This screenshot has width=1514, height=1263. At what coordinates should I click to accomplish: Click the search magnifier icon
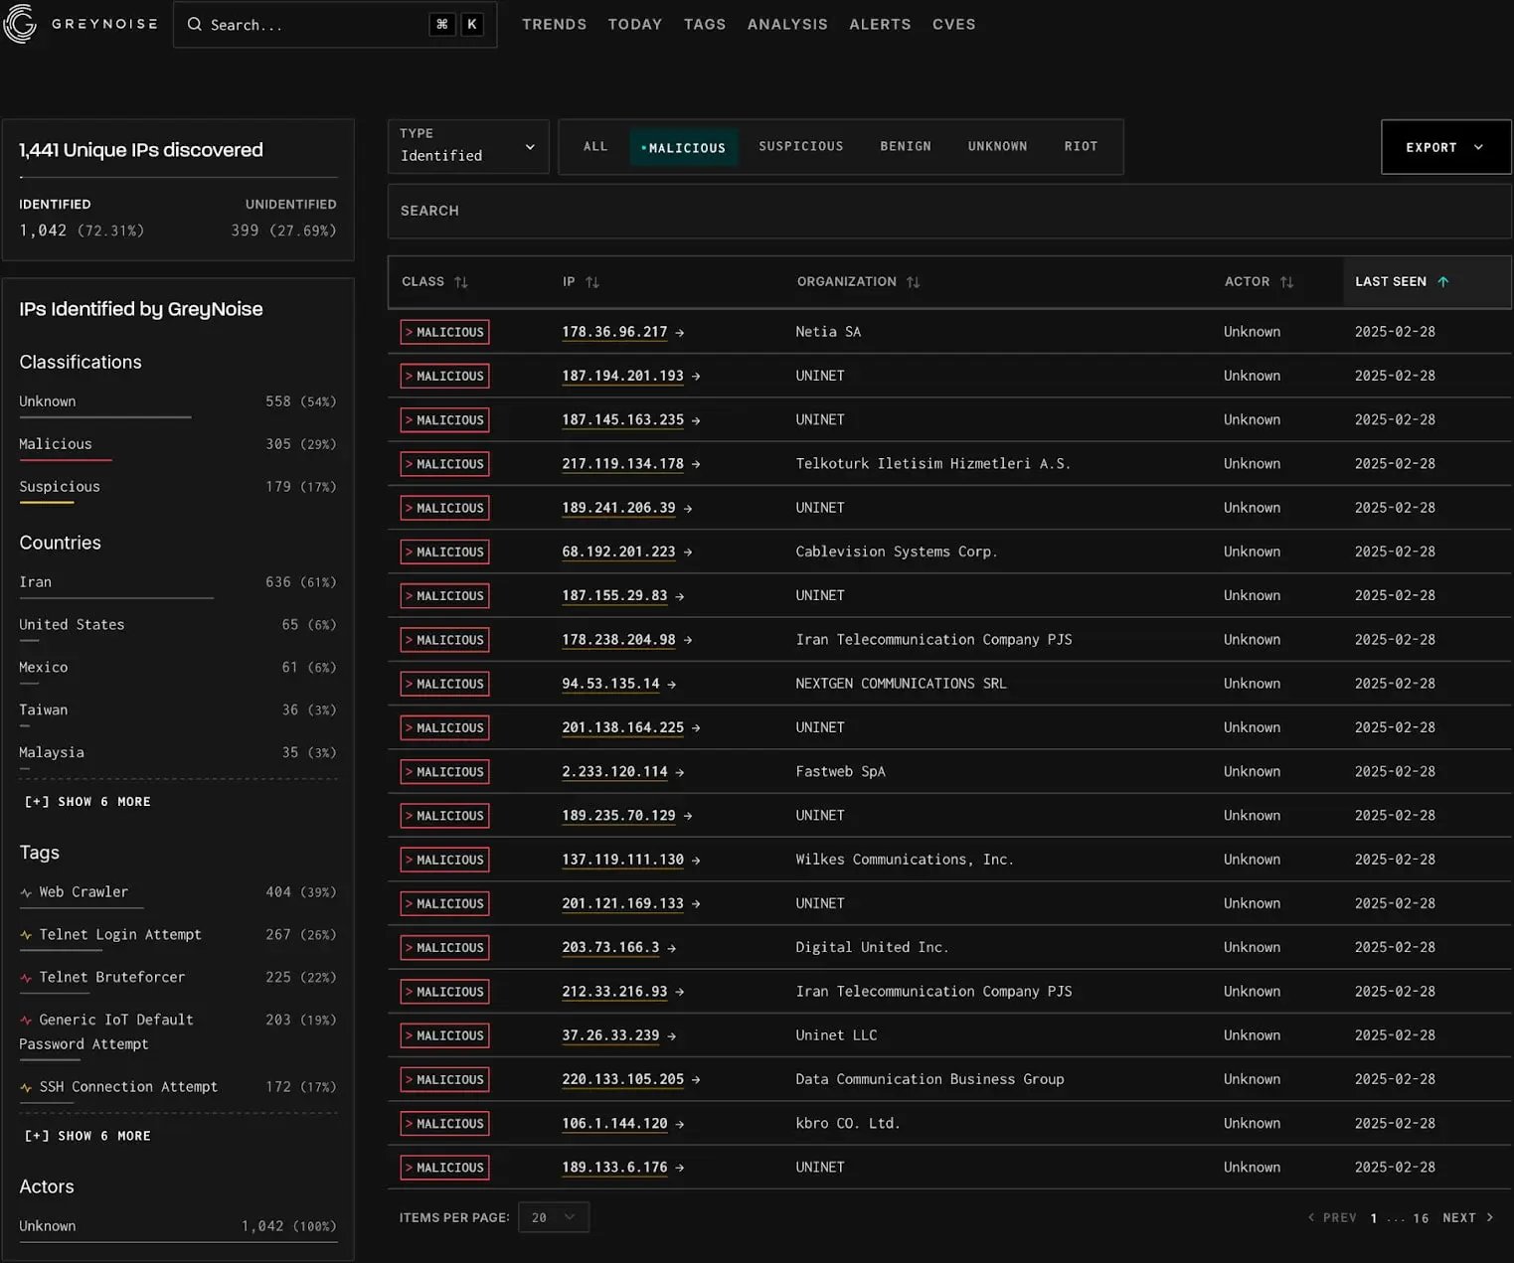click(195, 25)
